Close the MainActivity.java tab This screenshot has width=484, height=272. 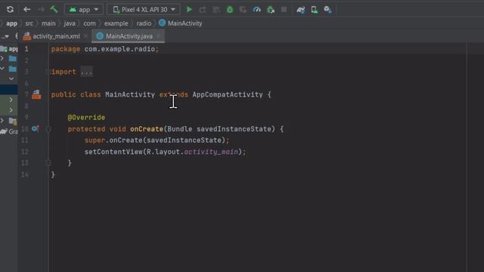click(158, 36)
